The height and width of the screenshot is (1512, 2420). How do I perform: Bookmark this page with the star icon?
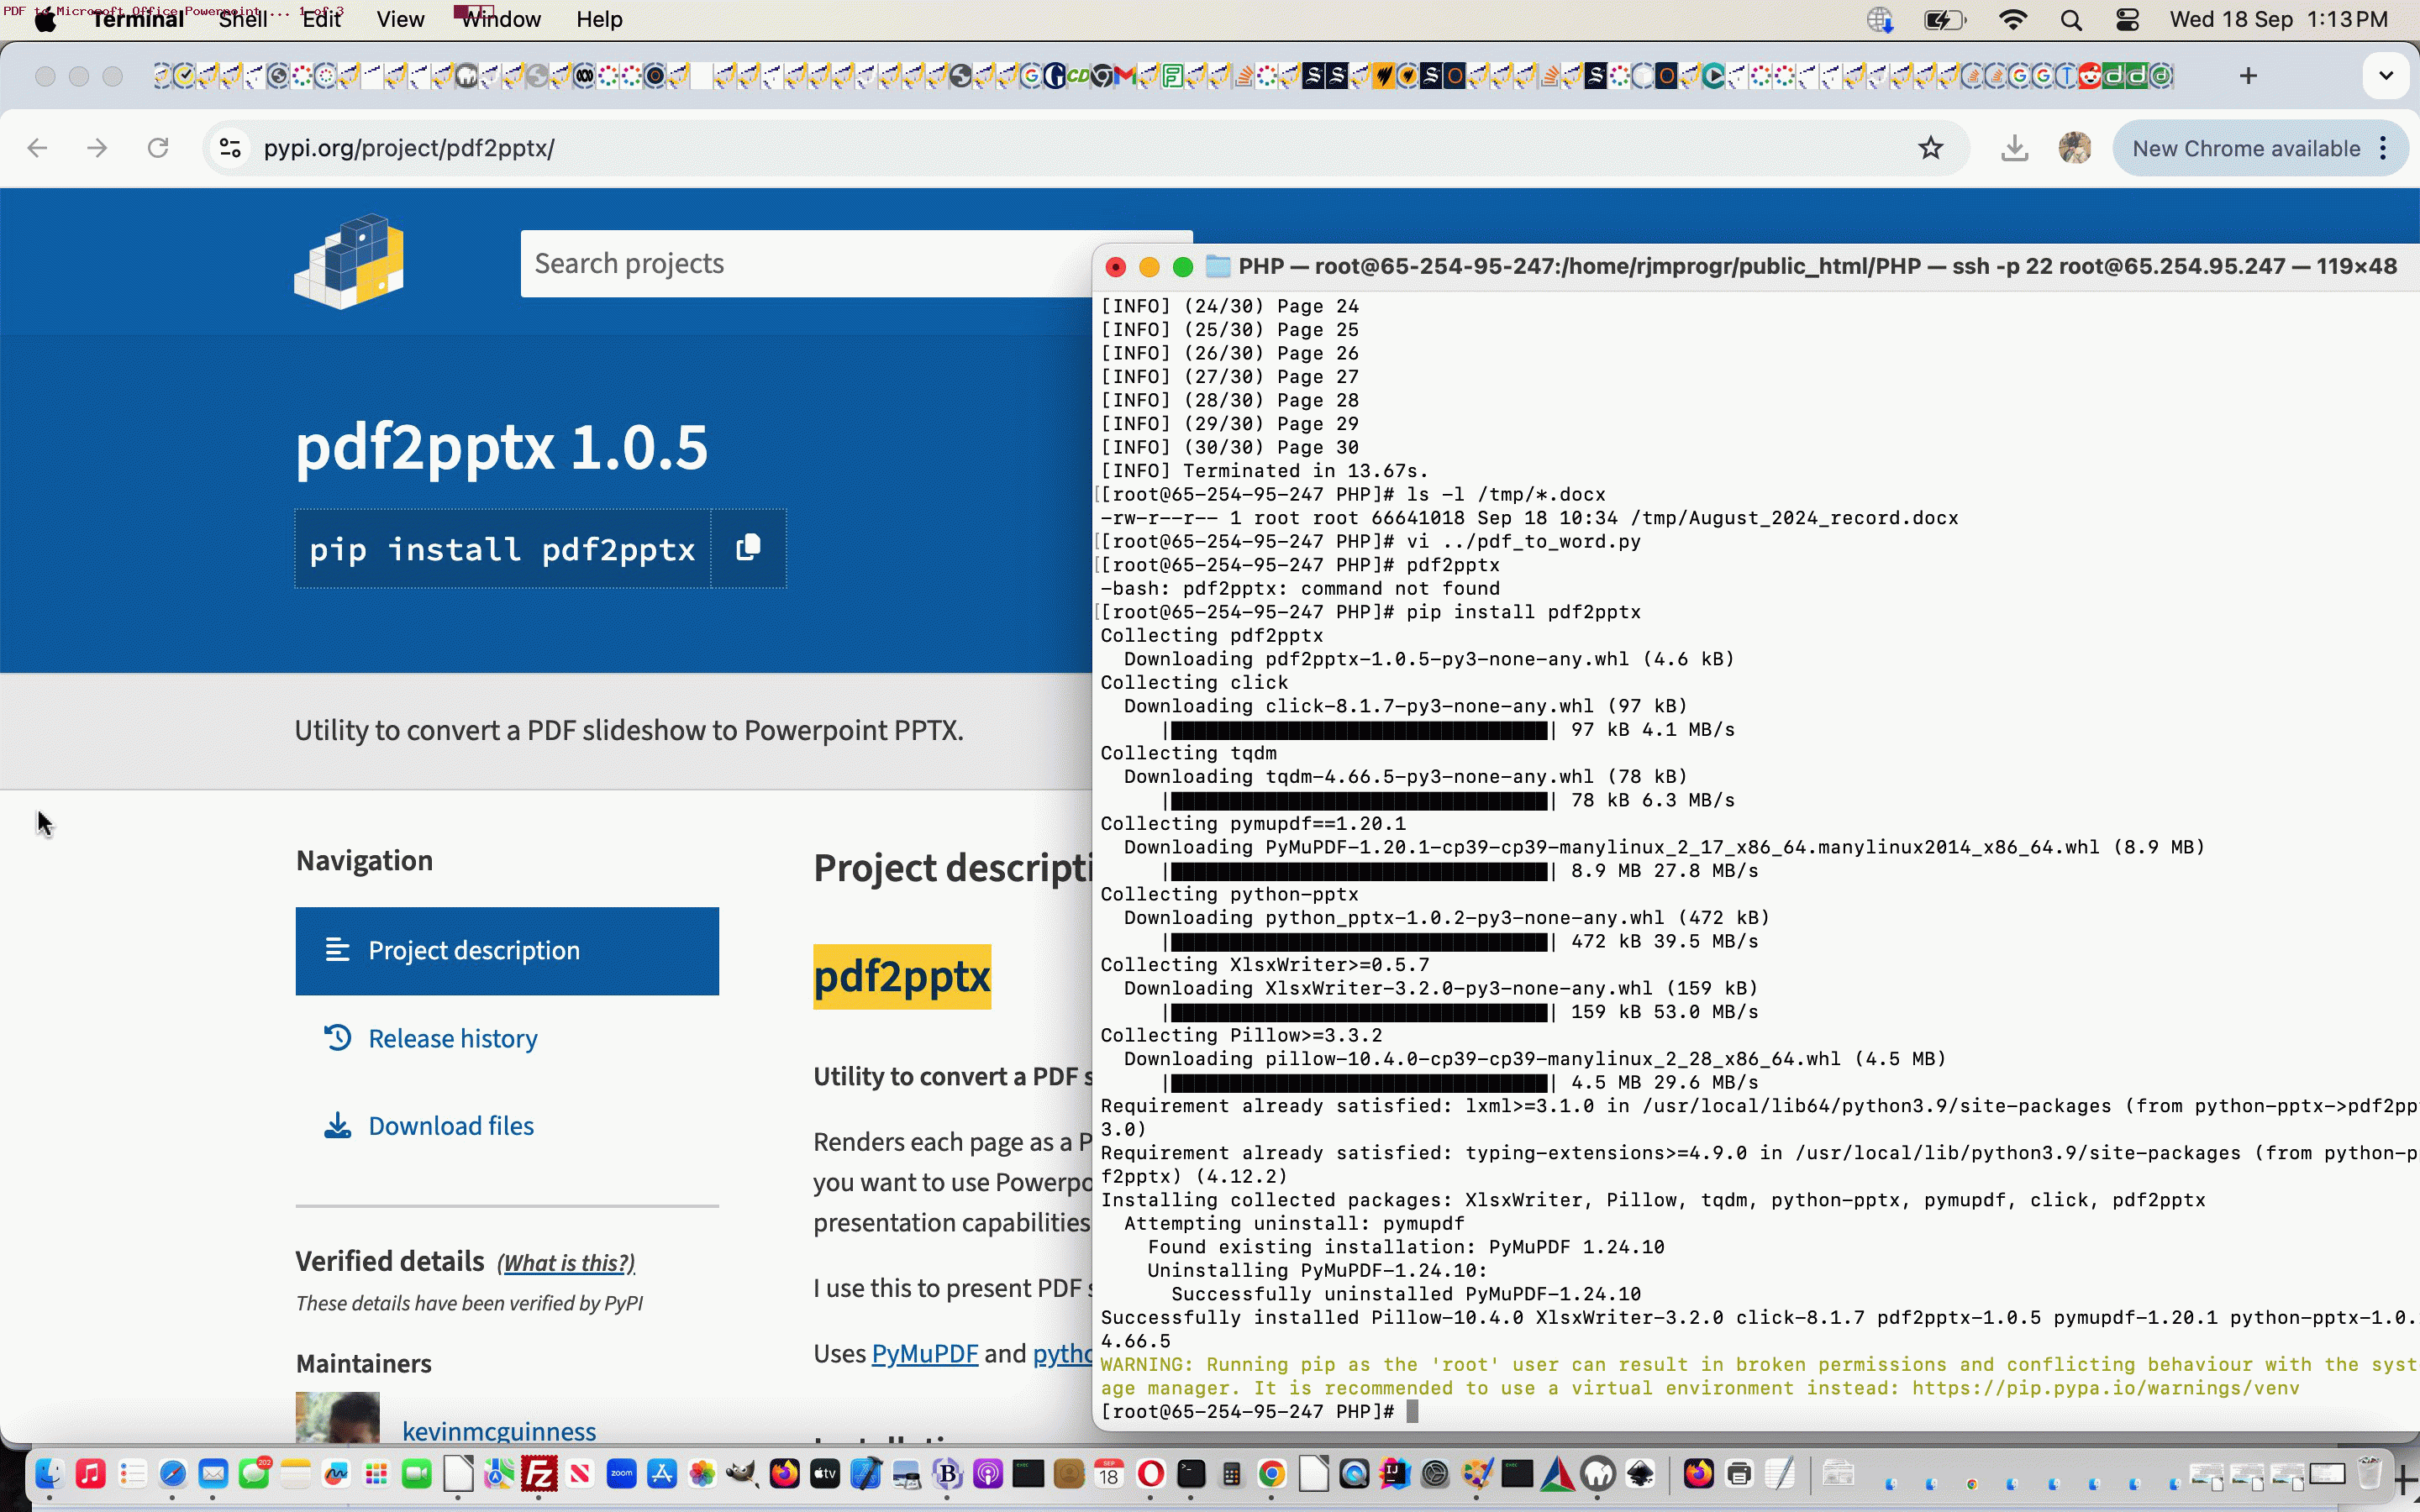[x=1930, y=148]
